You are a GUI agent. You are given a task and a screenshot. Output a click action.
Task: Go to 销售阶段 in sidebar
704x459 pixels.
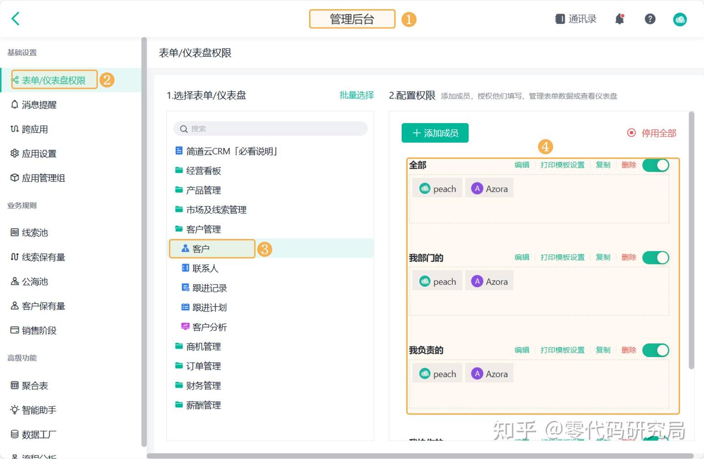[x=39, y=331]
